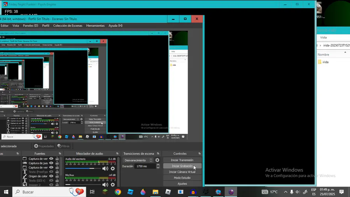Click the Iniciar Transmisión button
This screenshot has height=197, width=350.
182,160
